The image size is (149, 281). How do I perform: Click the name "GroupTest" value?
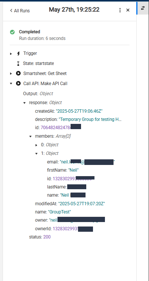point(59,212)
